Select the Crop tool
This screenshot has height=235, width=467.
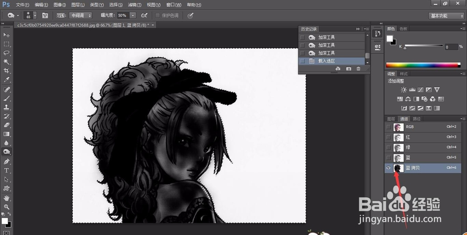[x=6, y=71]
